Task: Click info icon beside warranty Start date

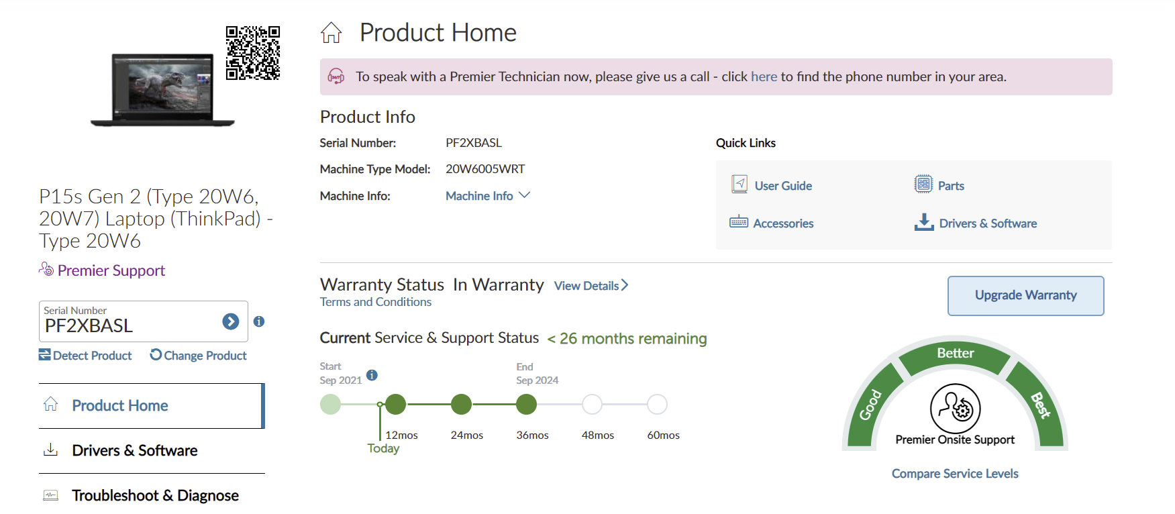Action: [x=372, y=375]
